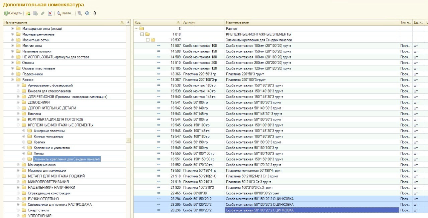Create a new group folder via toolbar icon
Screen dimensions: 428x218
(28, 13)
